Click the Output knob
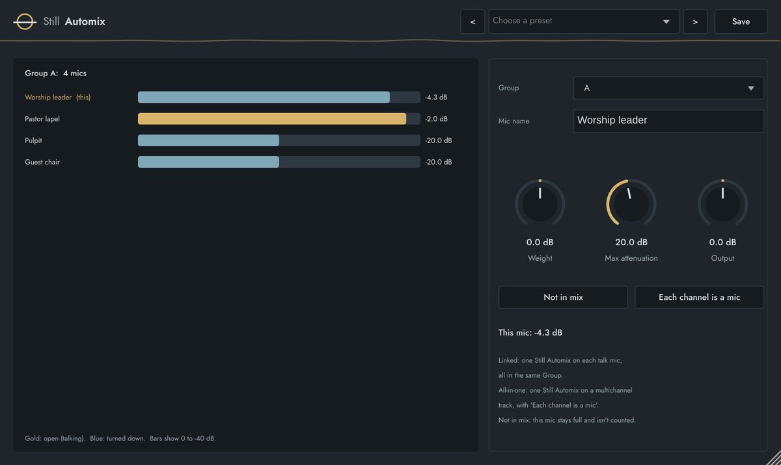Viewport: 781px width, 465px height. pos(722,204)
